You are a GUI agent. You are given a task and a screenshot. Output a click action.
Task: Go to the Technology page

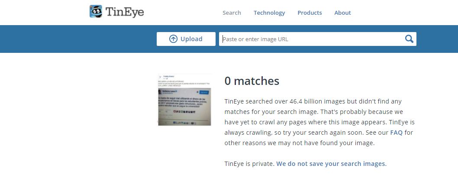pos(269,13)
